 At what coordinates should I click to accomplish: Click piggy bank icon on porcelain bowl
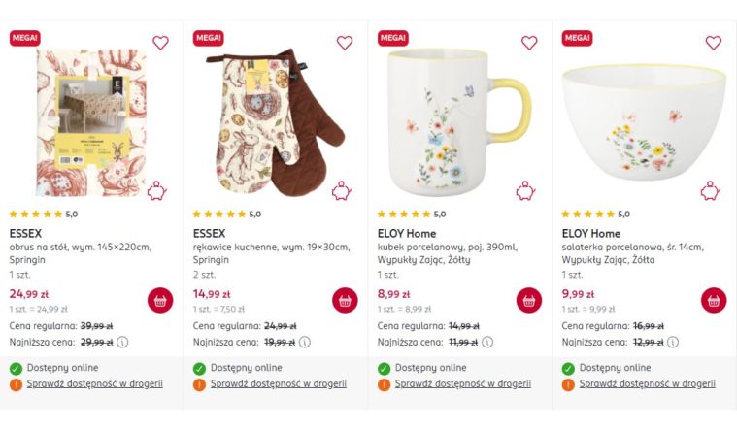711,190
